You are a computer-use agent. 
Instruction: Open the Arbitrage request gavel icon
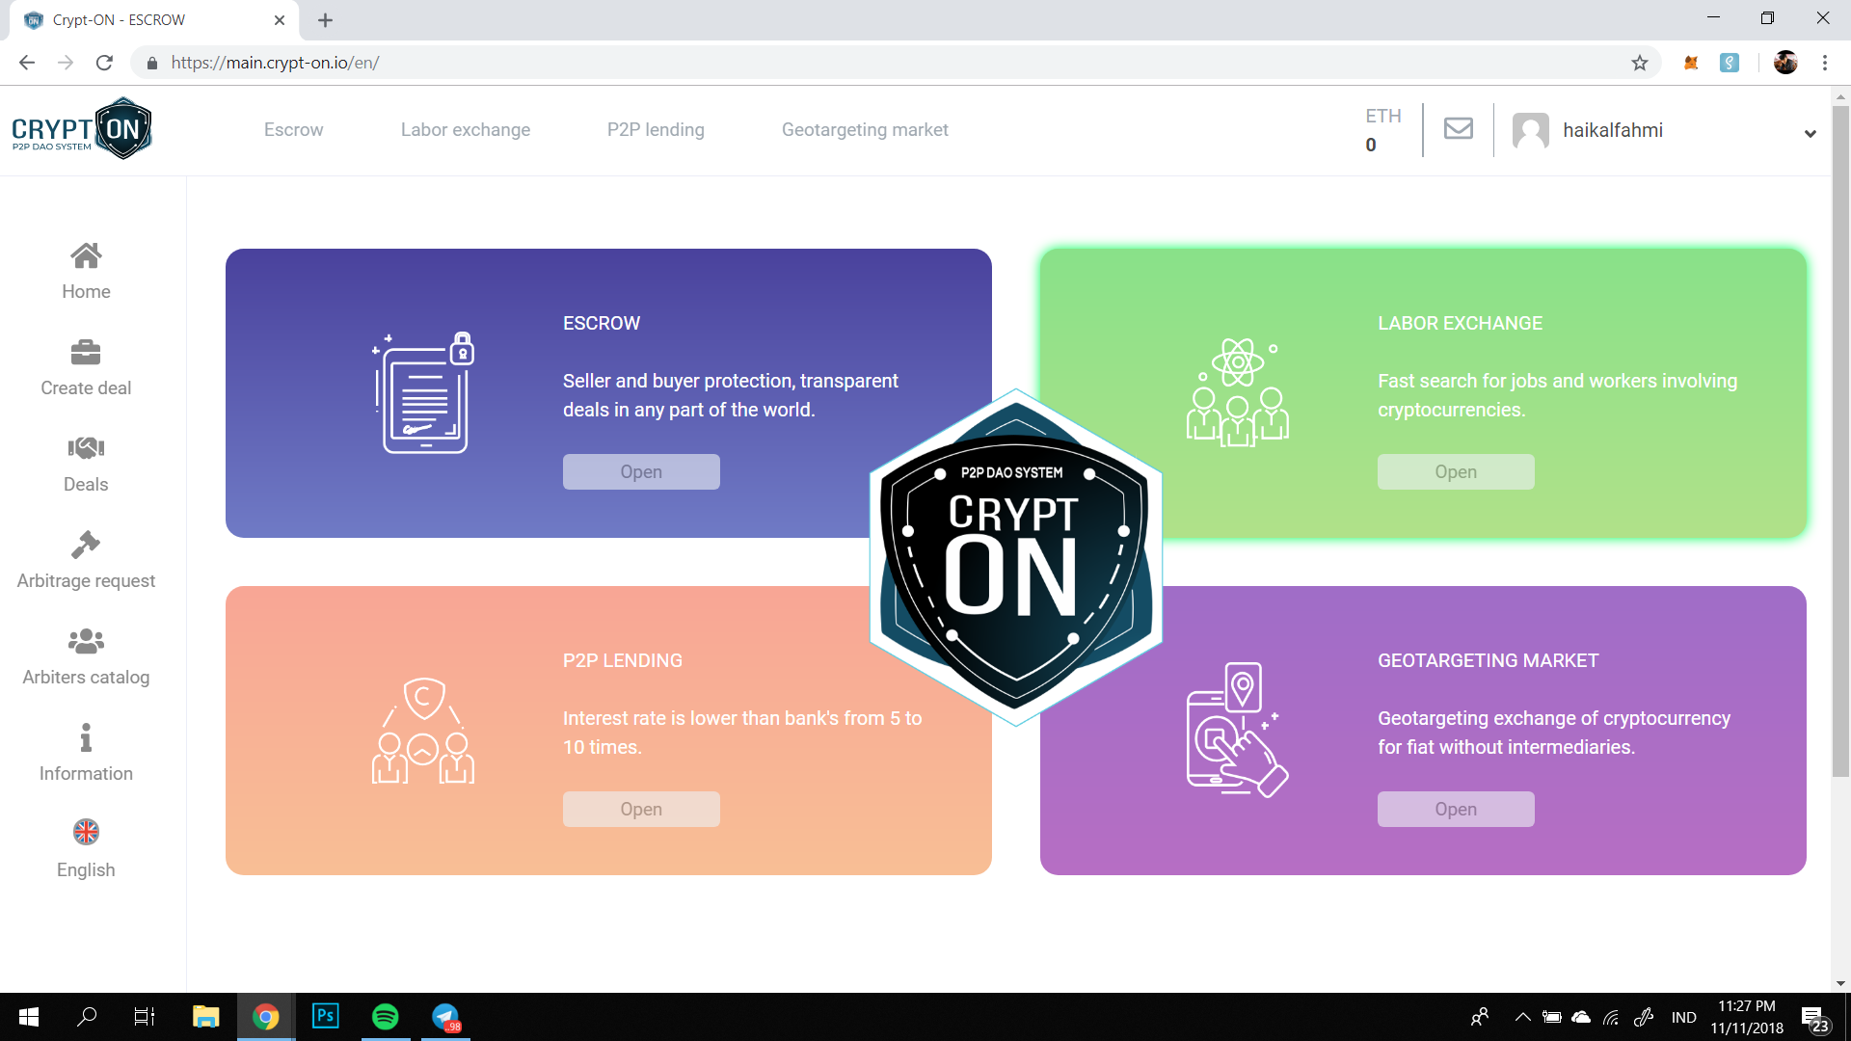pos(86,545)
